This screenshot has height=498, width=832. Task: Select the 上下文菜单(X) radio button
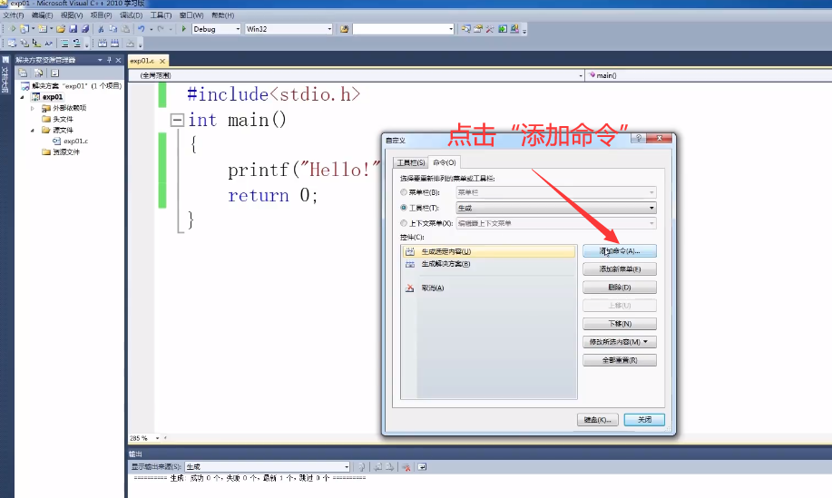click(x=404, y=223)
